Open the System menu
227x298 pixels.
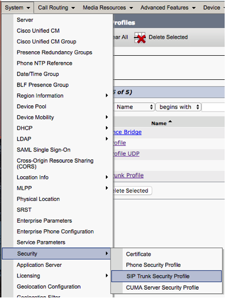click(18, 8)
